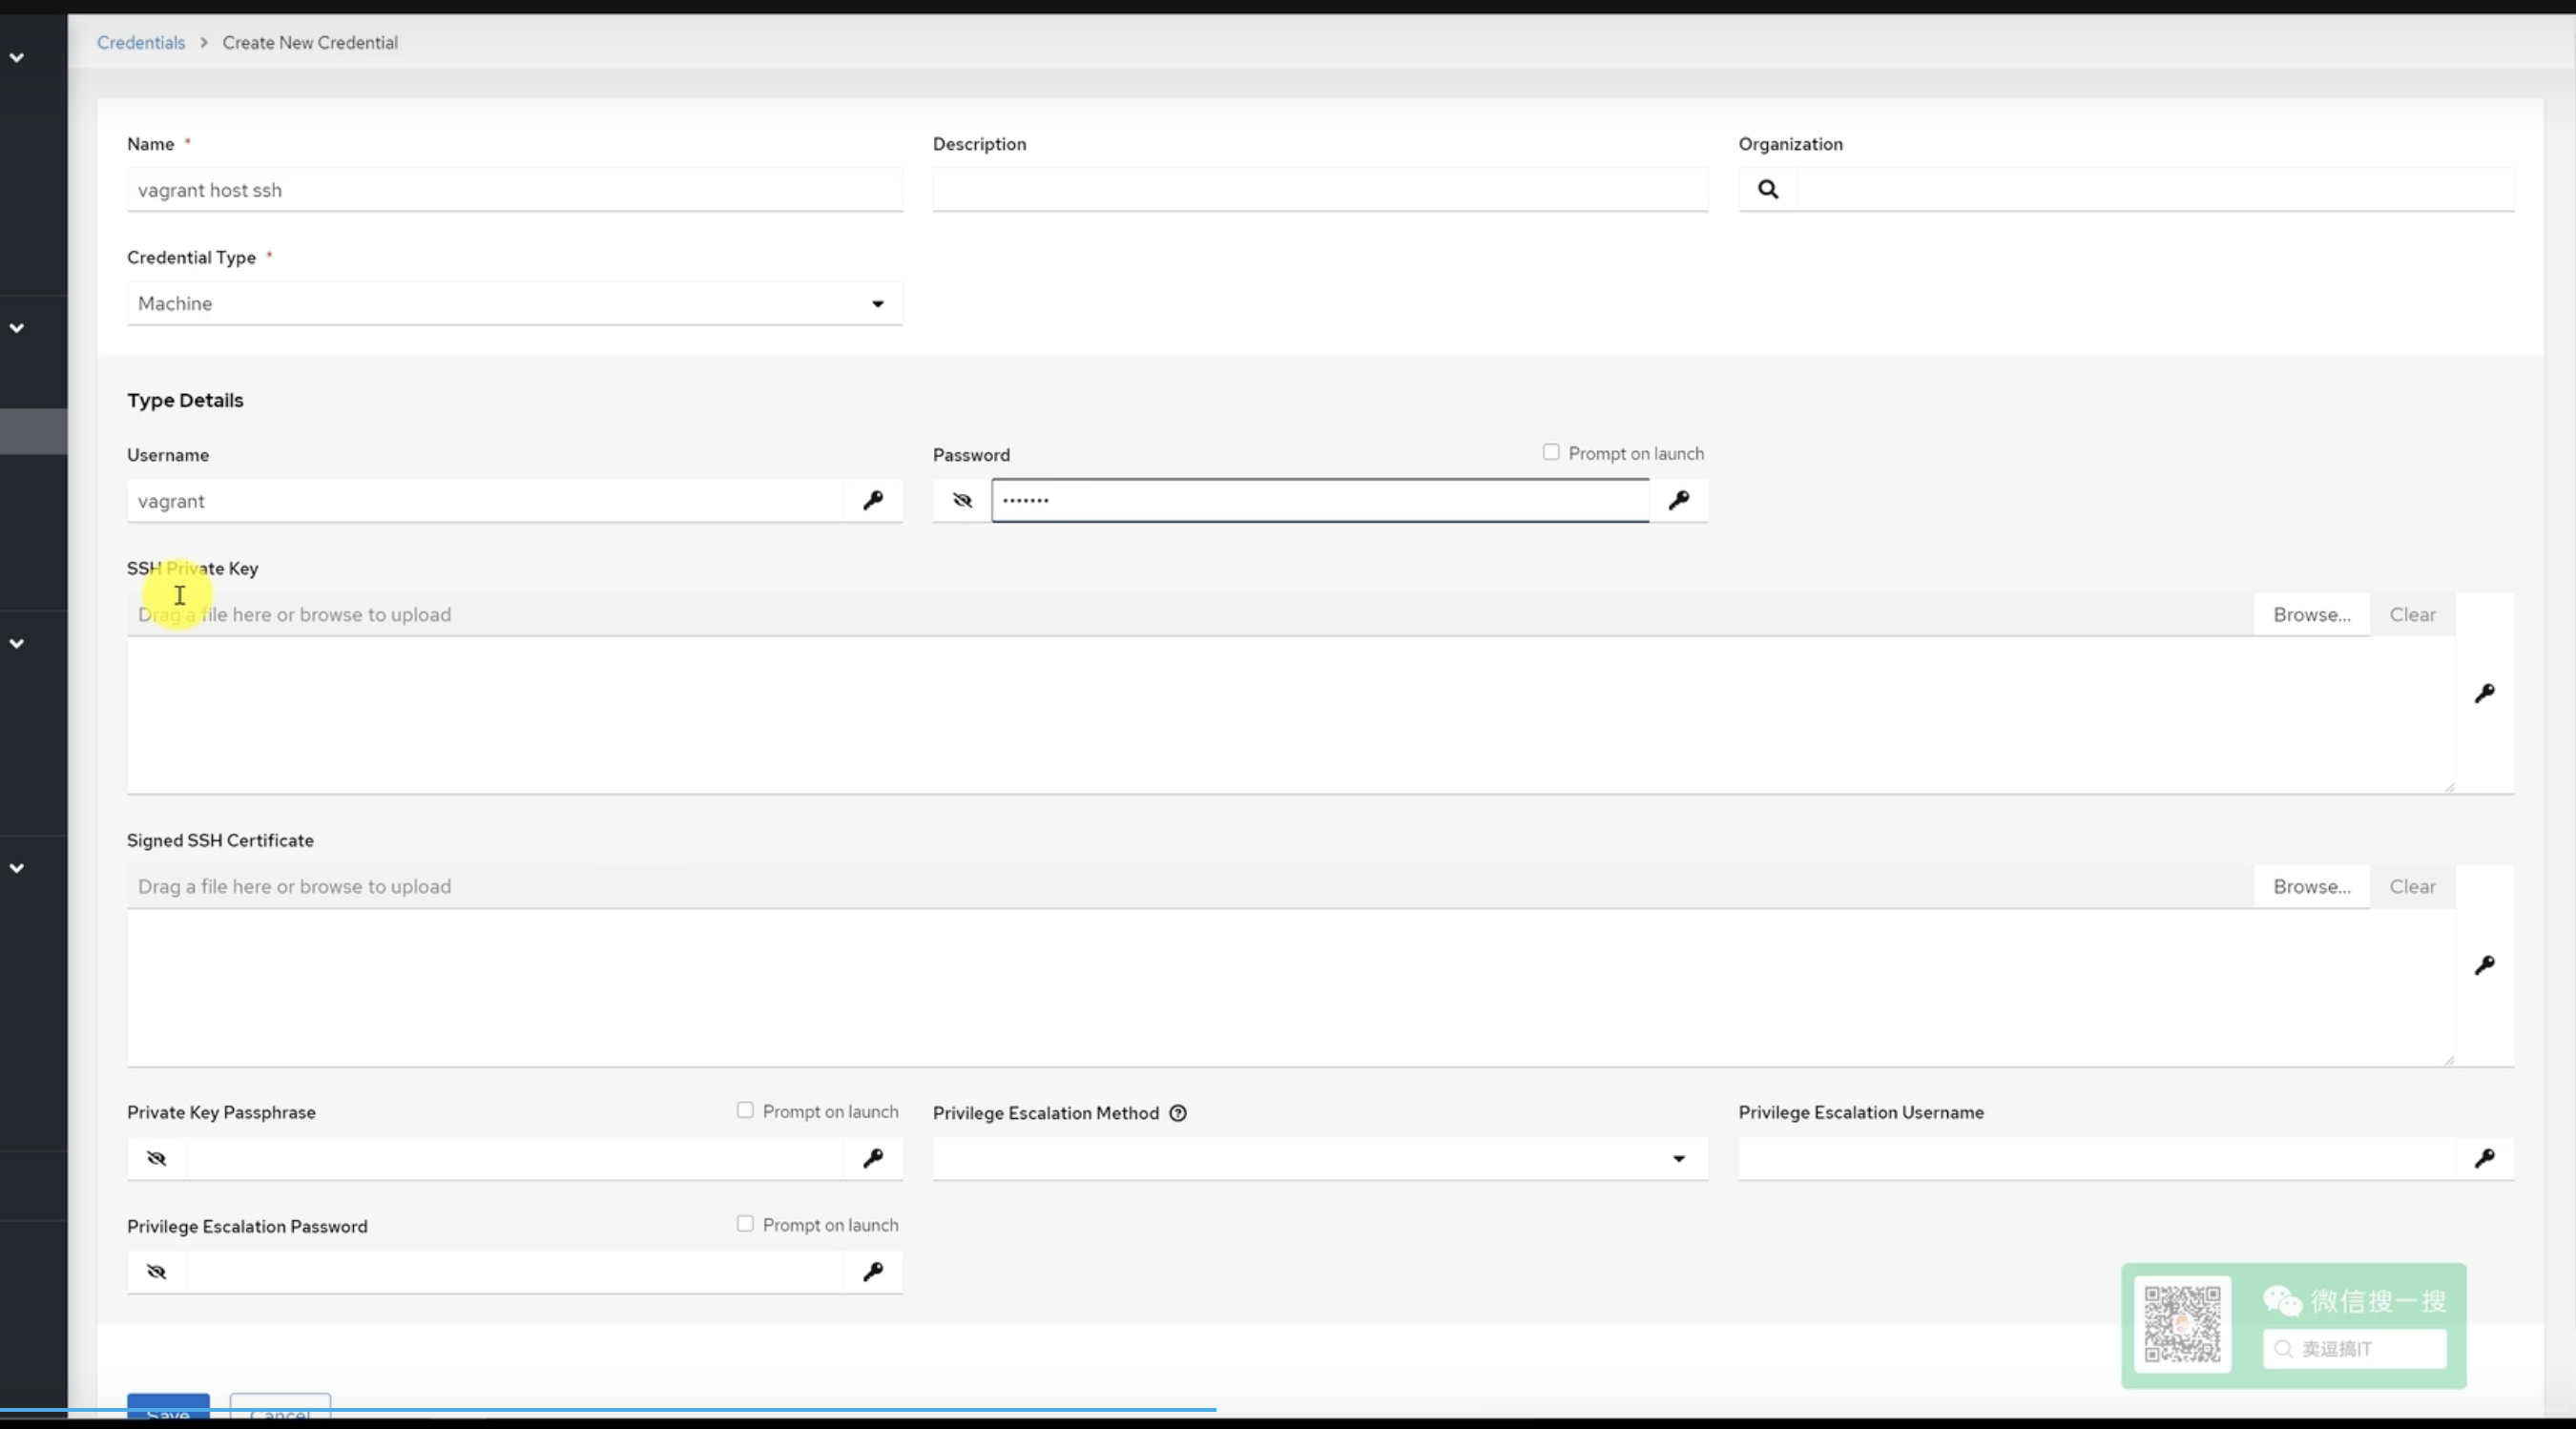Check Prompt on launch for Private Key Passphrase
This screenshot has width=2576, height=1429.
(x=745, y=1110)
